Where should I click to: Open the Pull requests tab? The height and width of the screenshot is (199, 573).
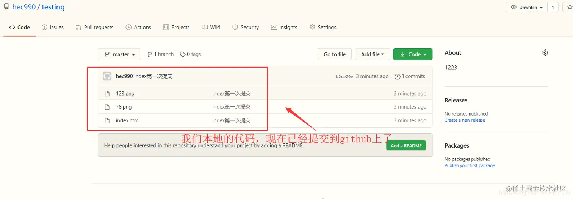point(94,27)
